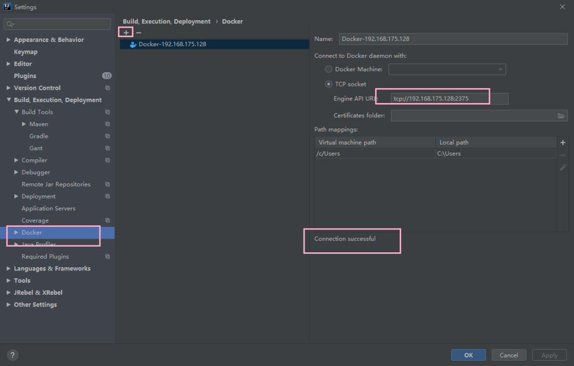Click the settings search field

click(x=57, y=24)
